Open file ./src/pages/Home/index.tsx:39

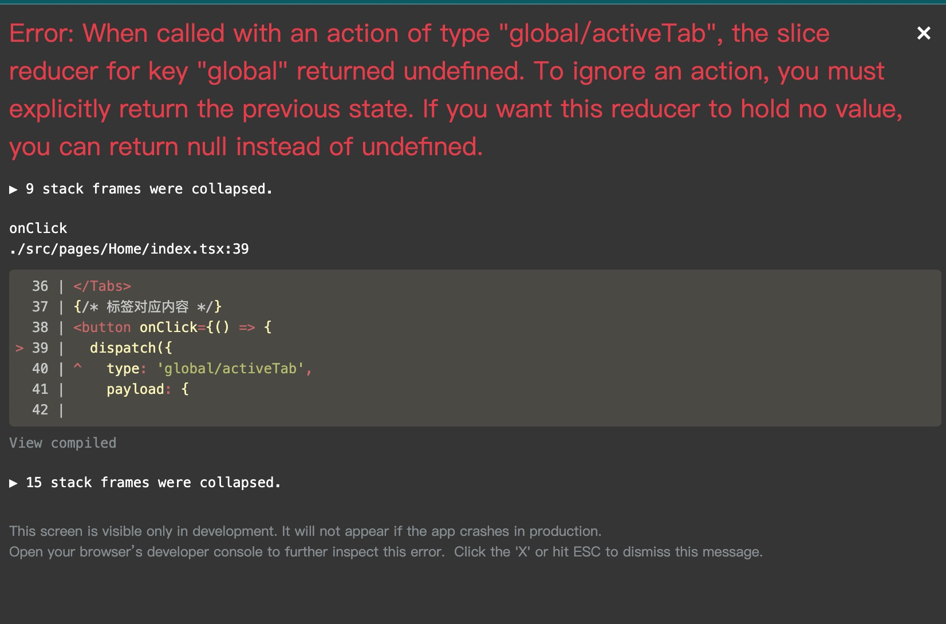click(129, 248)
